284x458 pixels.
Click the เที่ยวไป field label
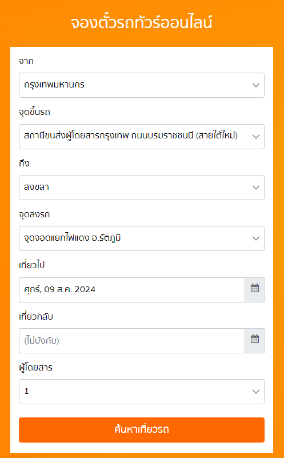(31, 265)
